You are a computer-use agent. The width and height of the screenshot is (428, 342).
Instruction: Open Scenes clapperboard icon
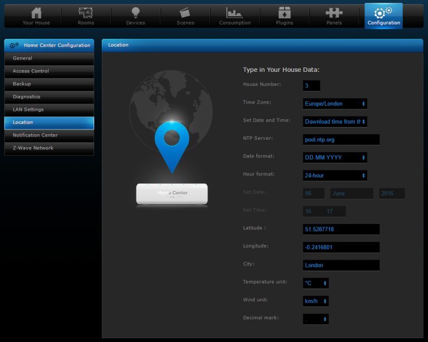[185, 13]
